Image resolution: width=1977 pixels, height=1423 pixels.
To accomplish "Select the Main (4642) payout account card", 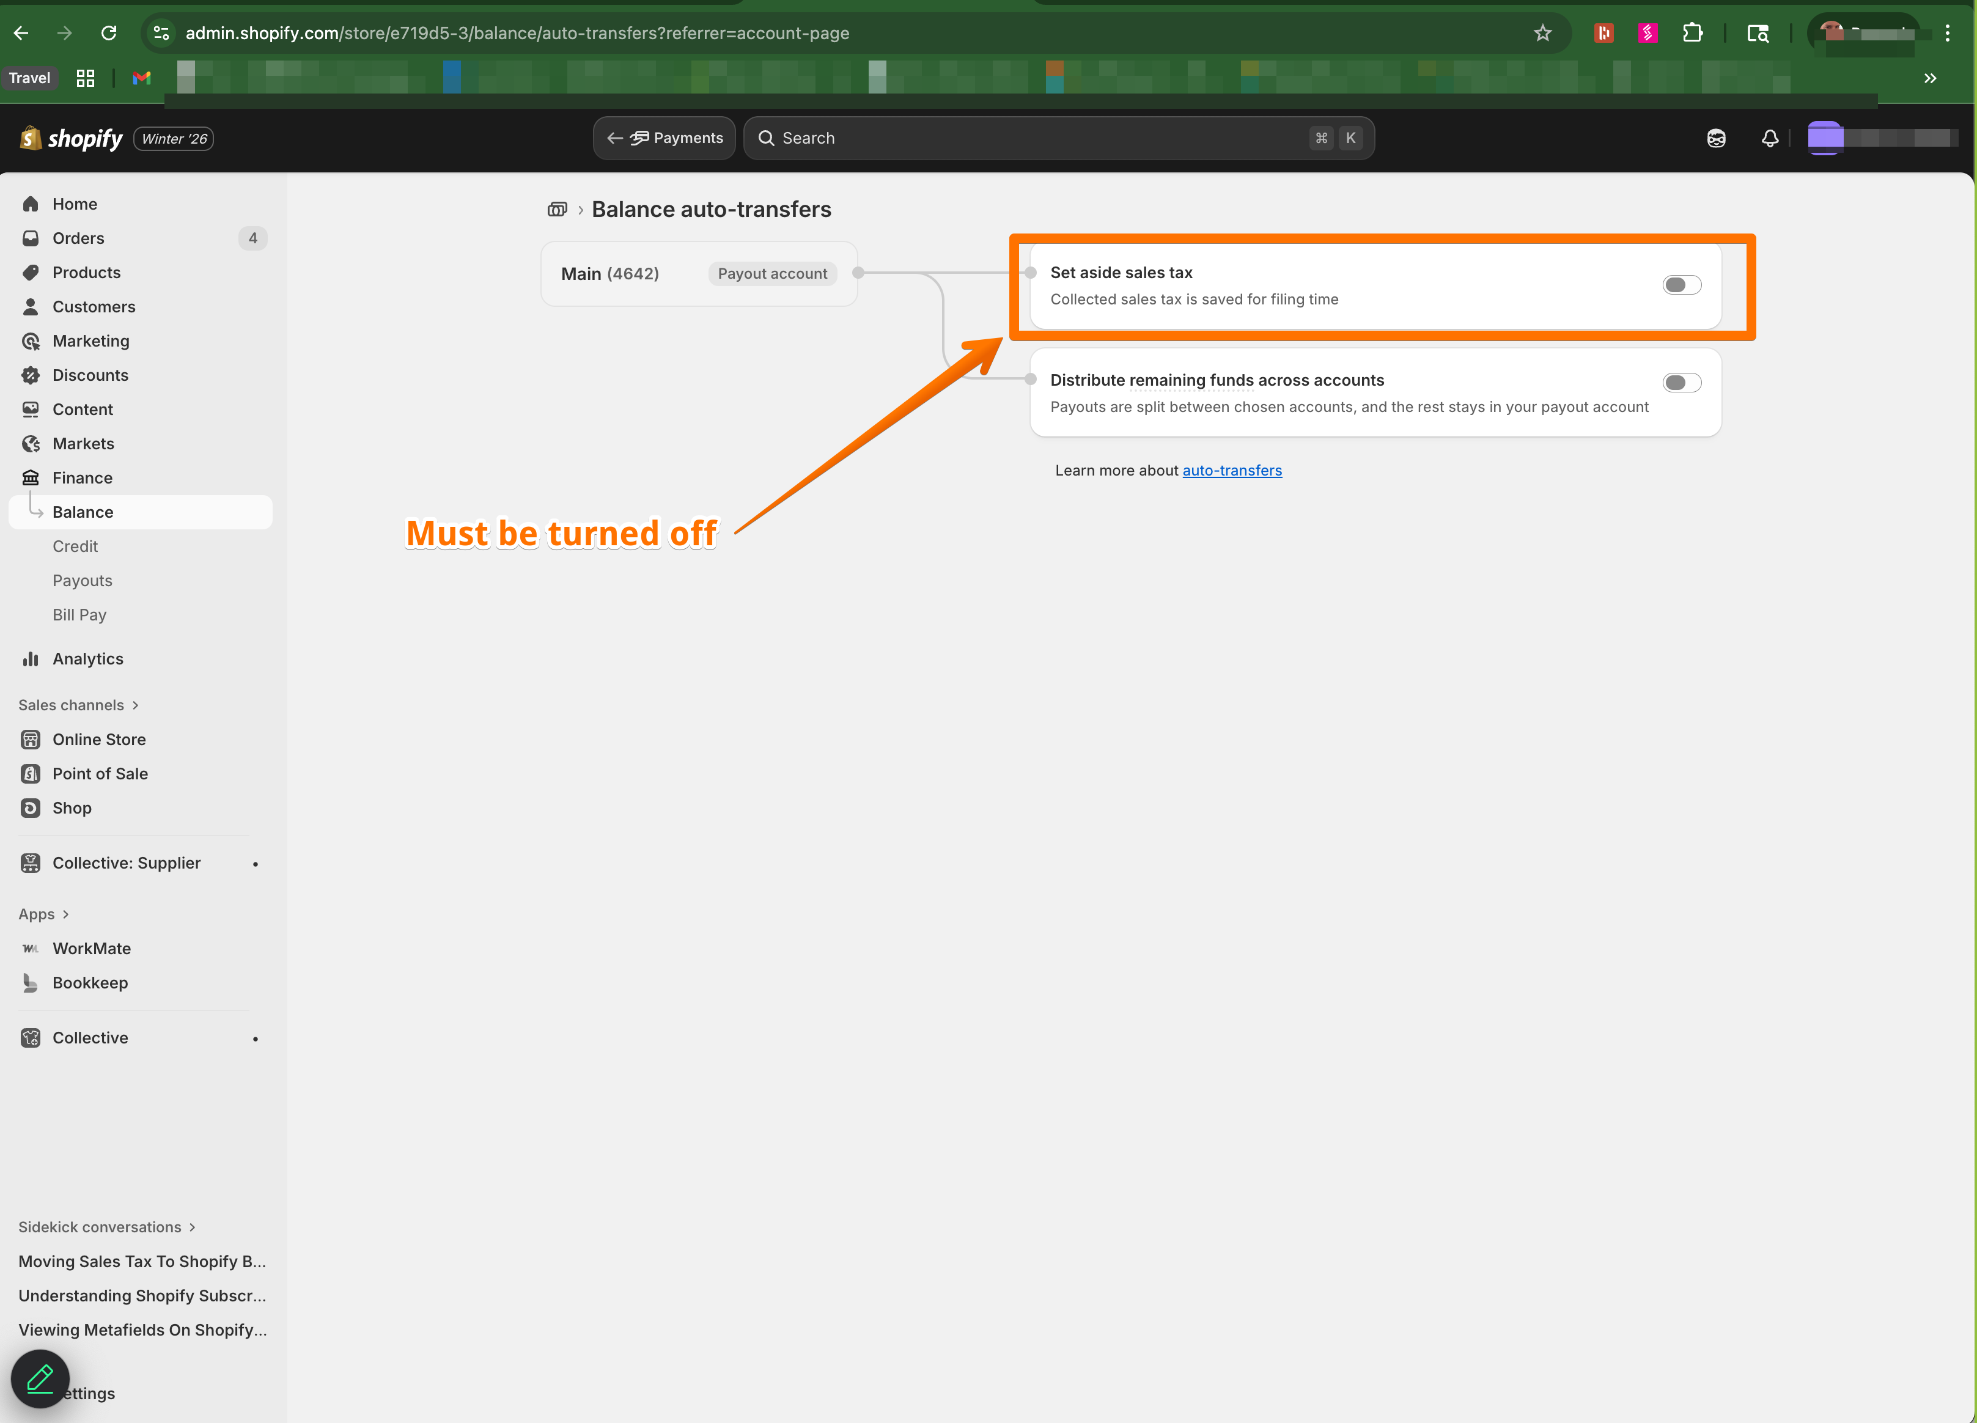I will [x=698, y=274].
